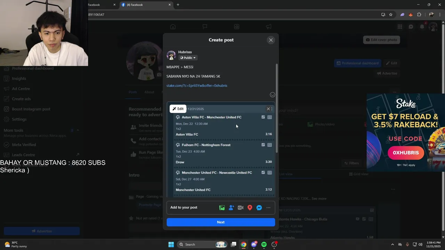Click See more on the post
445x250 pixels.
coord(319,199)
